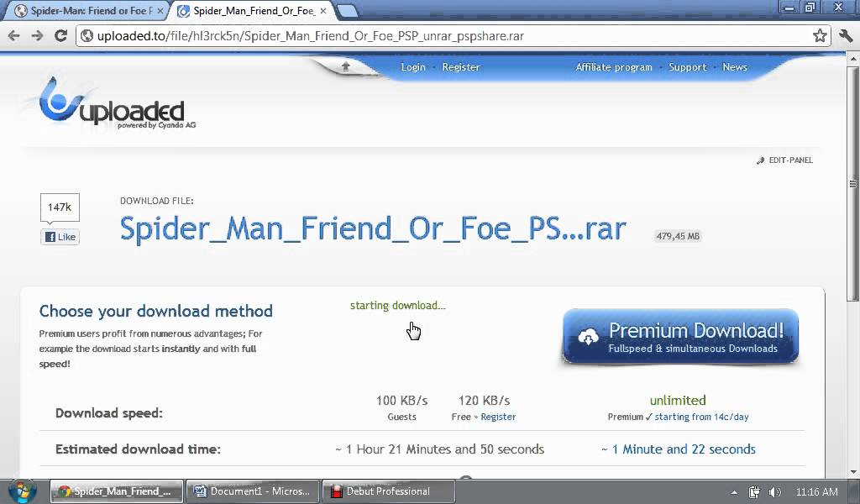Click the vertical scrollbar thumb
The width and height of the screenshot is (860, 504).
click(x=853, y=182)
